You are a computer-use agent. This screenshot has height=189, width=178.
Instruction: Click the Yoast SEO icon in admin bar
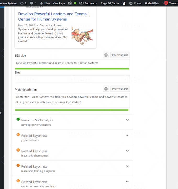click(70, 3)
